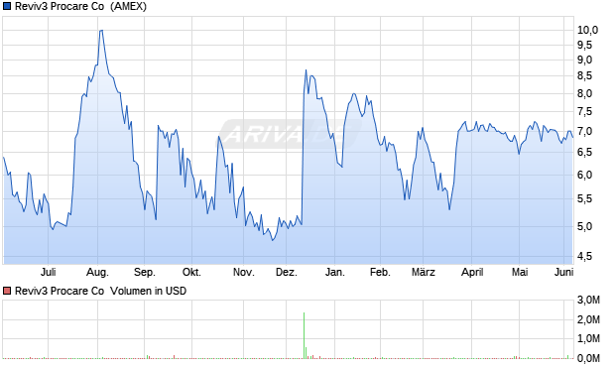
Task: Click the 8,5 price axis value
Action: [584, 76]
